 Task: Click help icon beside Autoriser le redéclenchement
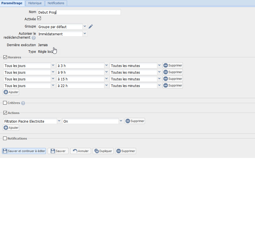point(34,38)
